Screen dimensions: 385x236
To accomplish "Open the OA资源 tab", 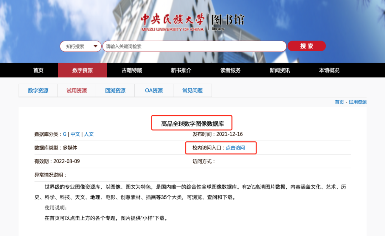I will (153, 90).
